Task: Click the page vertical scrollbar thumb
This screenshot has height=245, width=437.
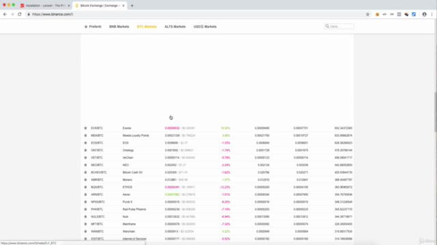Action: tap(436, 112)
